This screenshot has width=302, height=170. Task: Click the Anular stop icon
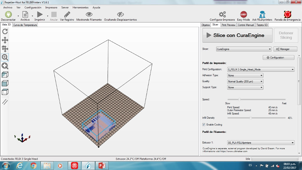pos(54,14)
